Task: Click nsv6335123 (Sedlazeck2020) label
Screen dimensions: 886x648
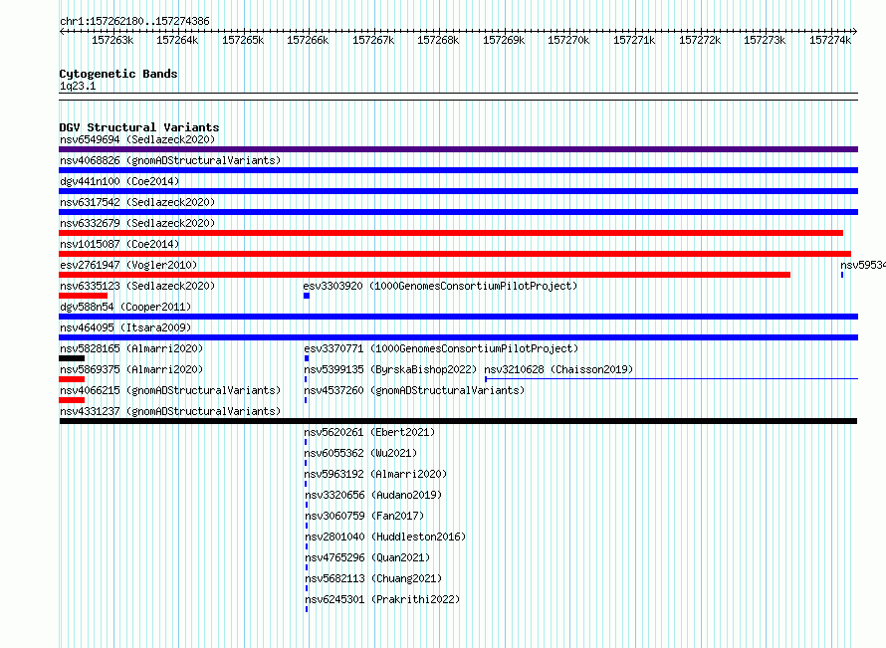Action: [137, 286]
